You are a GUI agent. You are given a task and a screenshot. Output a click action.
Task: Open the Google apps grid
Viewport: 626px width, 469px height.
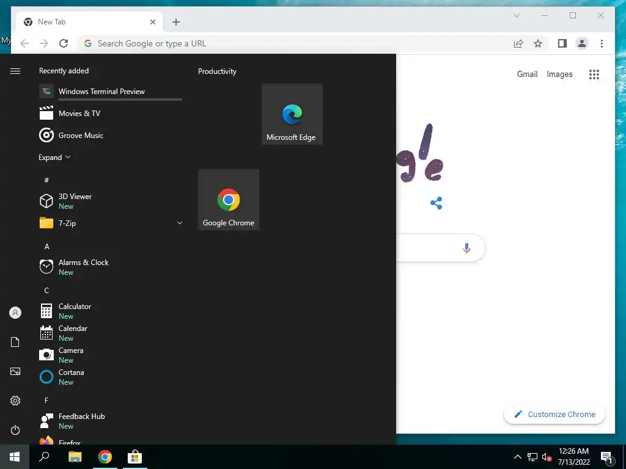click(x=594, y=74)
